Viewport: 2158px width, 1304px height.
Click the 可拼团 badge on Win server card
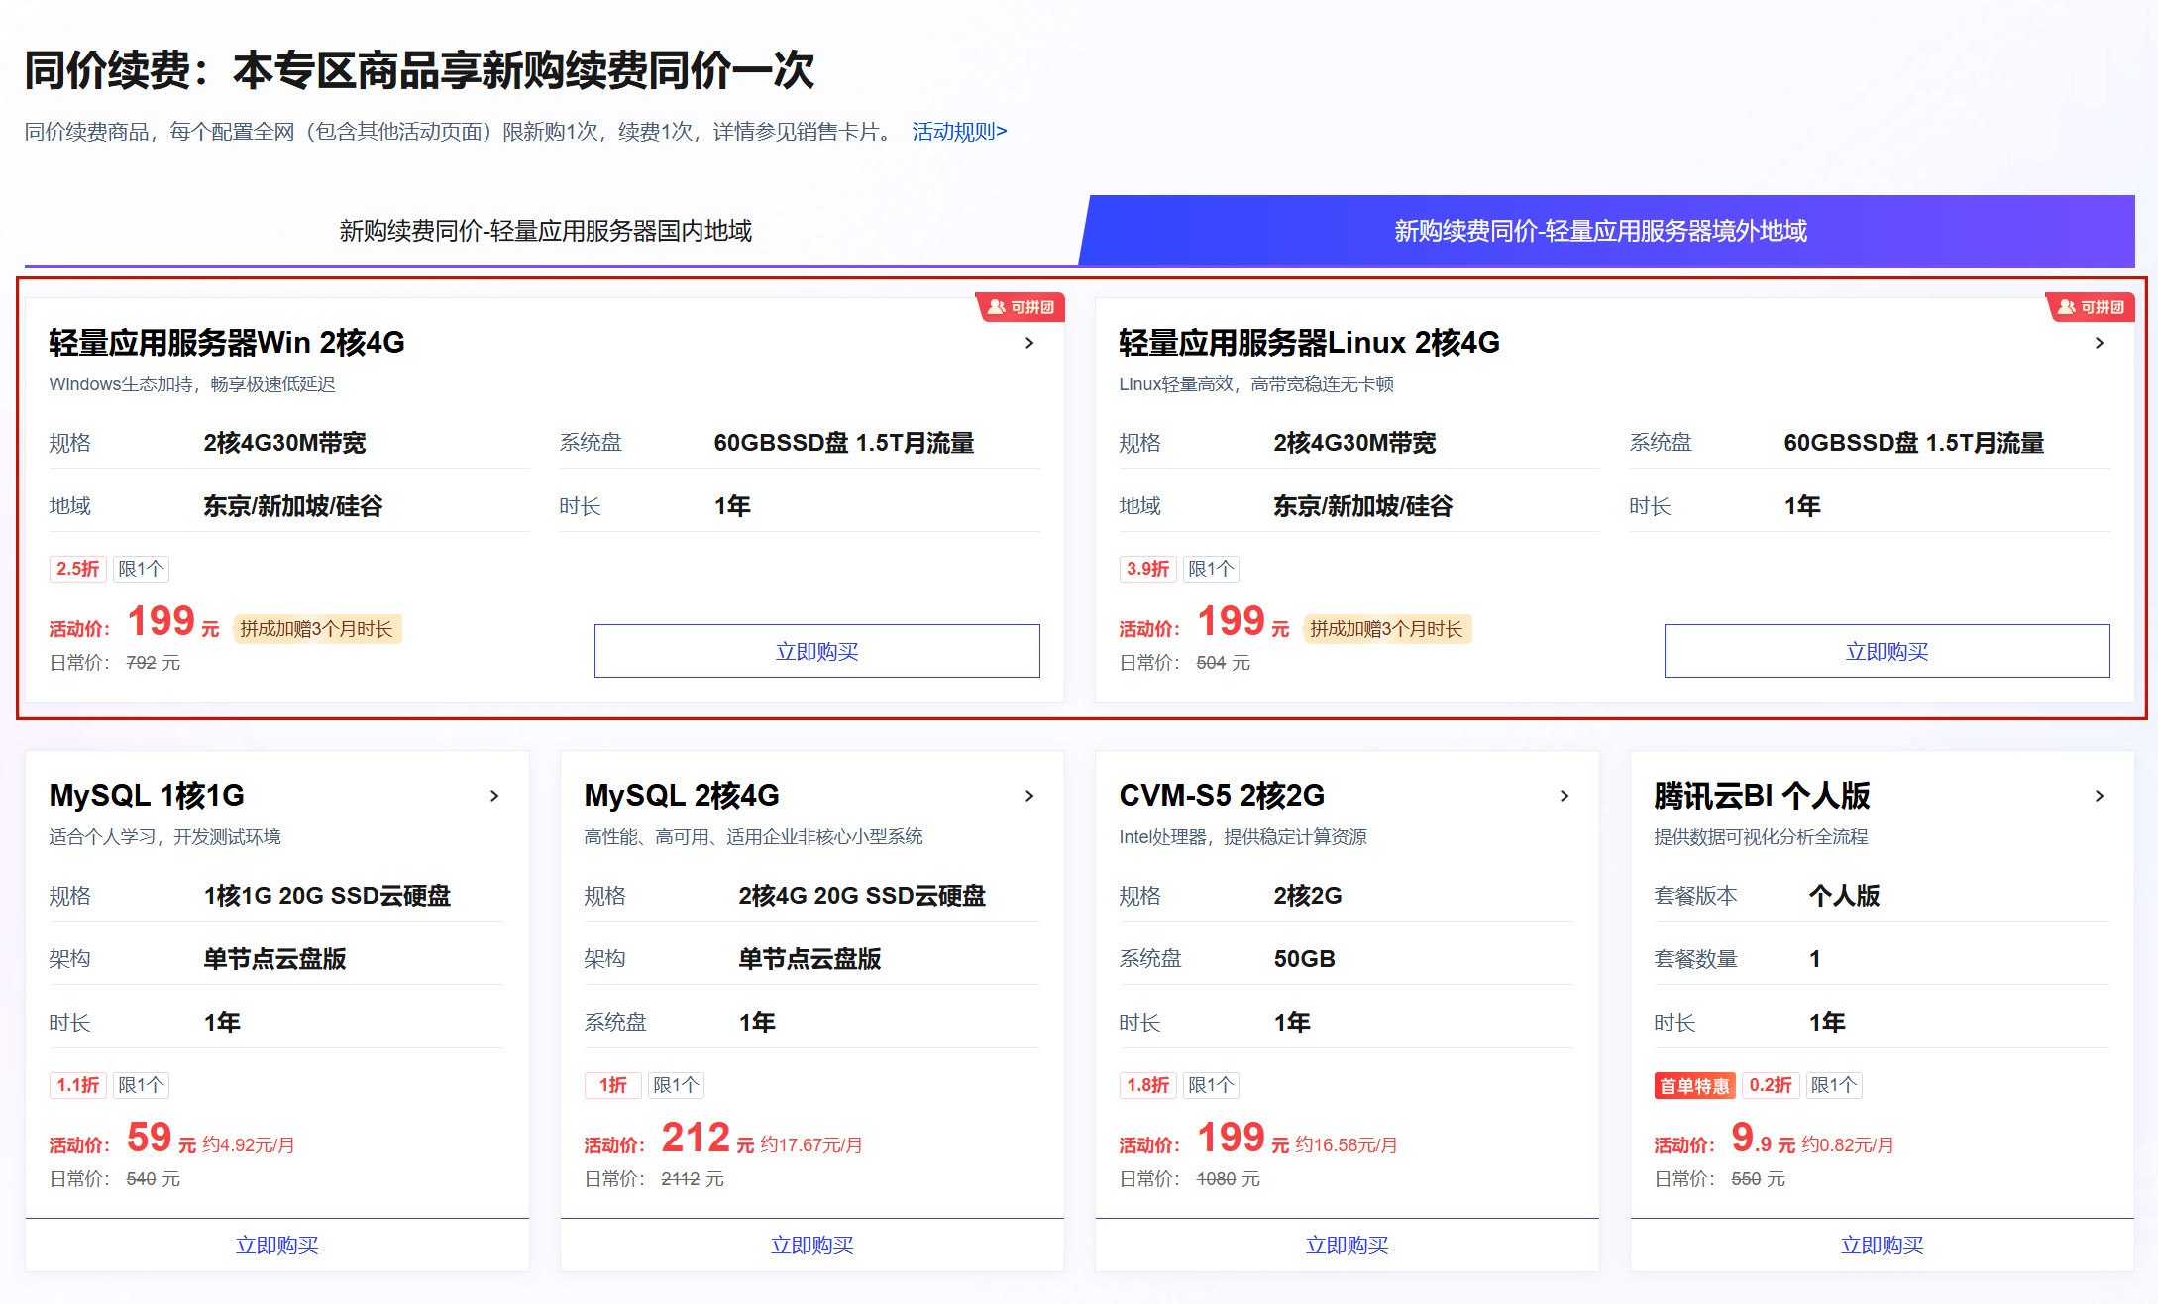click(1022, 307)
